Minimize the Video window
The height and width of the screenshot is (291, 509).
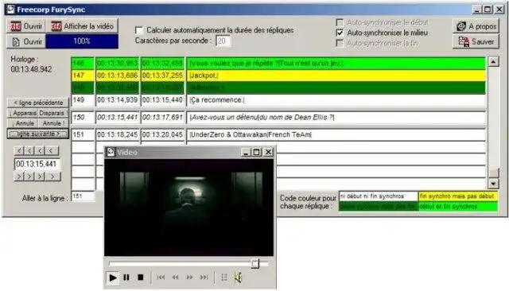point(246,152)
